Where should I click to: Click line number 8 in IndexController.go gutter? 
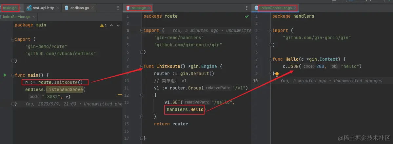(256, 66)
